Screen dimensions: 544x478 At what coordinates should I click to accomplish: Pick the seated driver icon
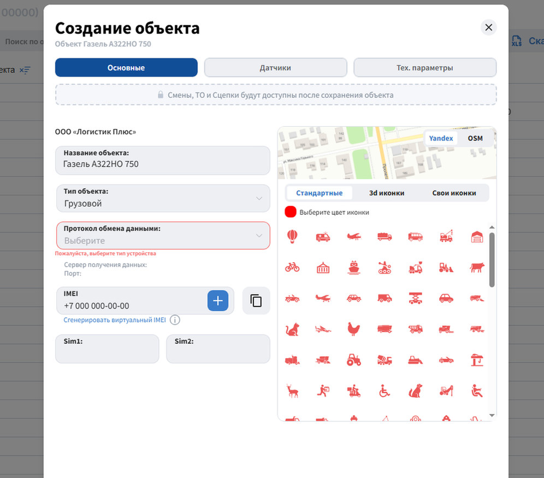point(477,391)
